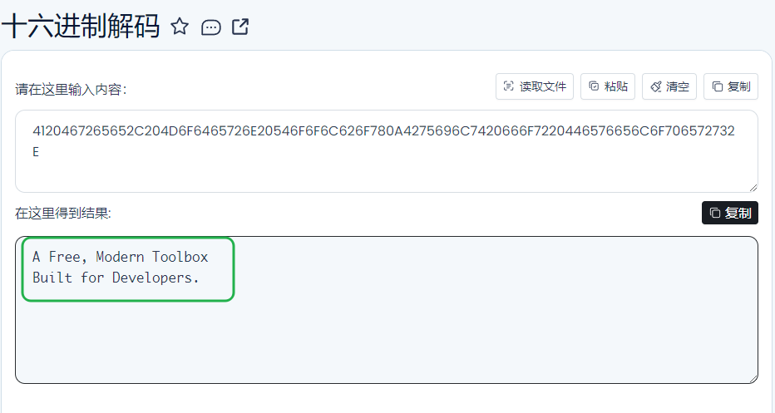Click the clipboard icon beside 粘贴
This screenshot has width=775, height=413.
pos(594,86)
